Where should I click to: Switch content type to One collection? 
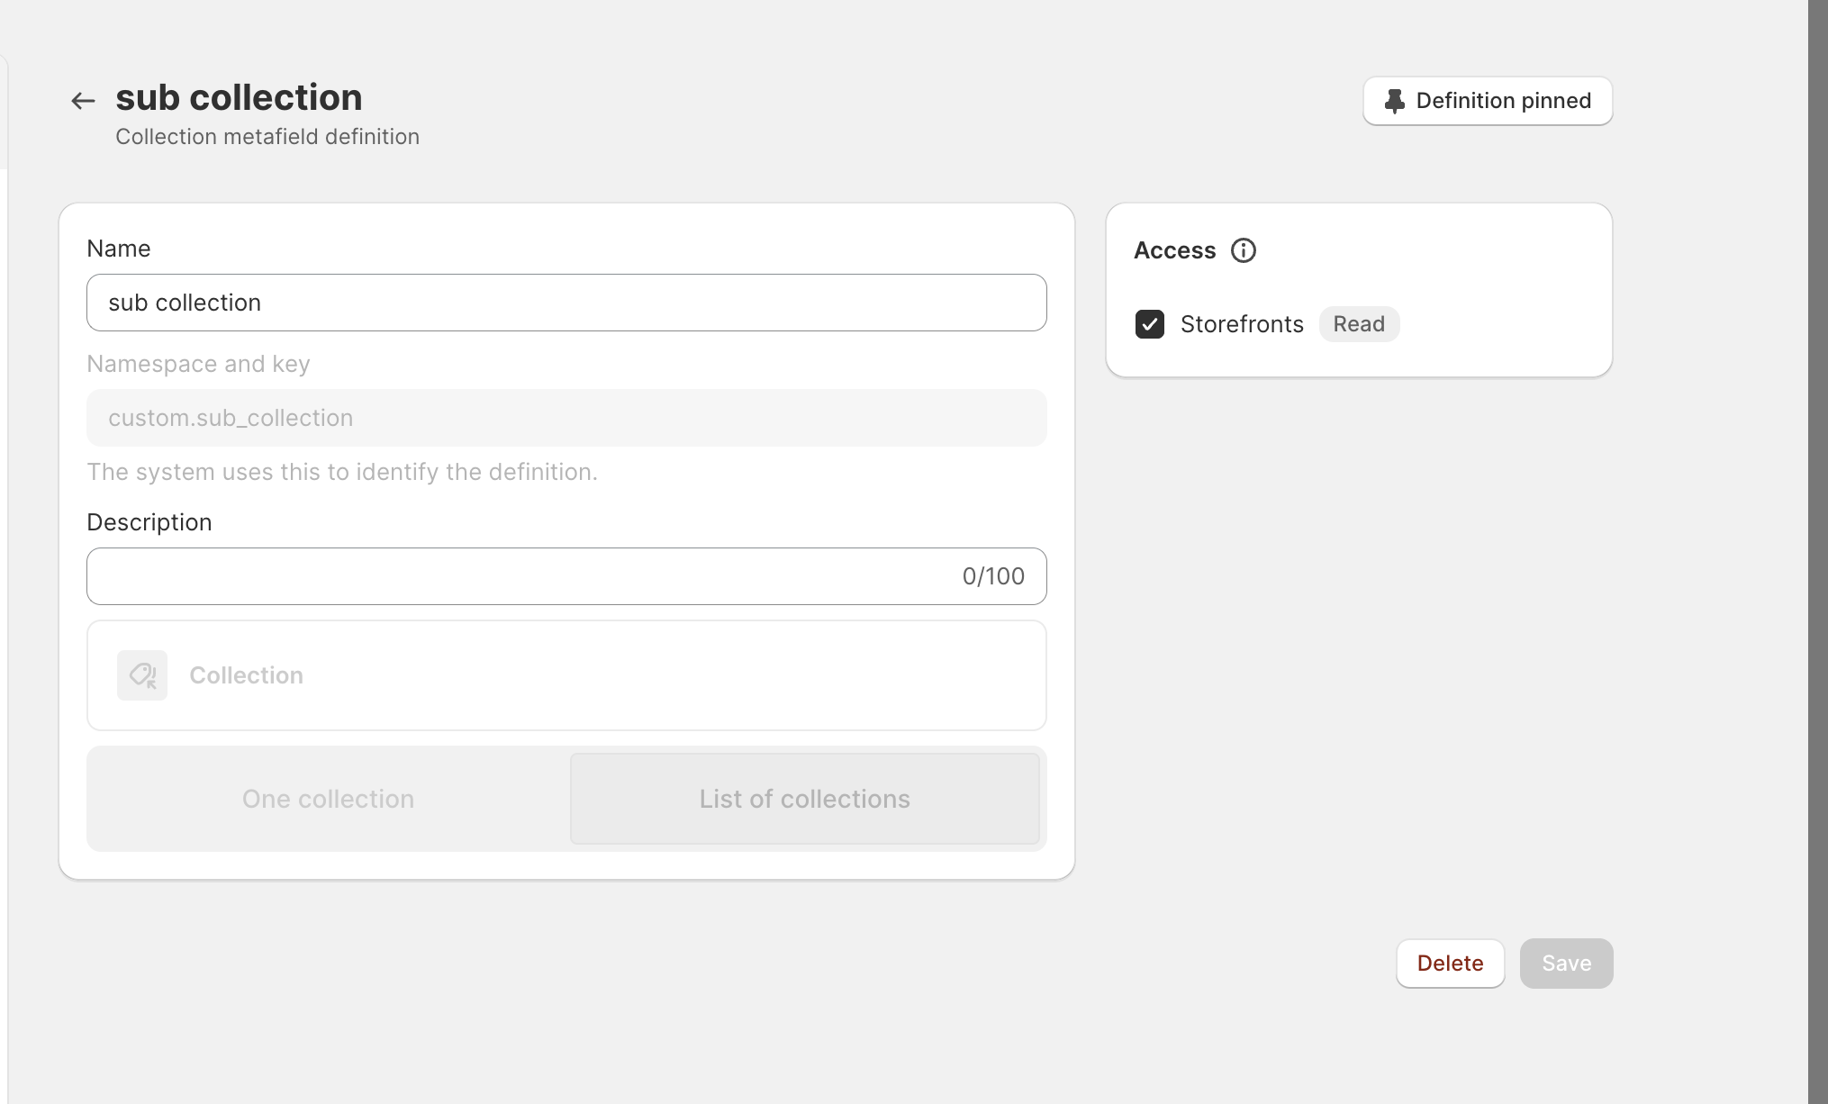(x=327, y=799)
